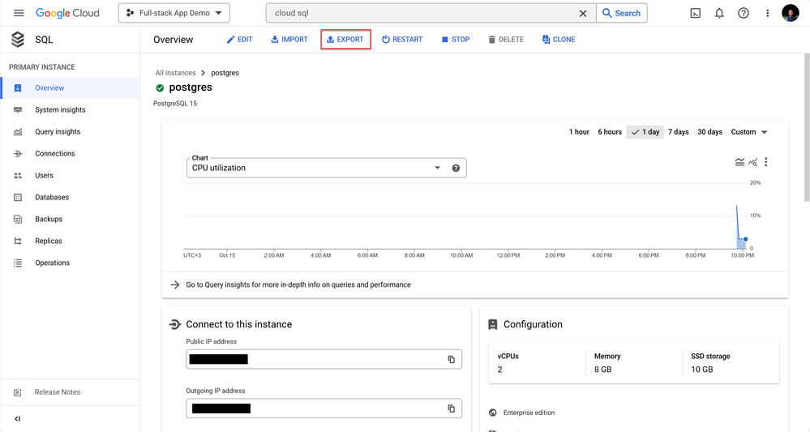Click the "8 GB" Memory value

click(603, 370)
